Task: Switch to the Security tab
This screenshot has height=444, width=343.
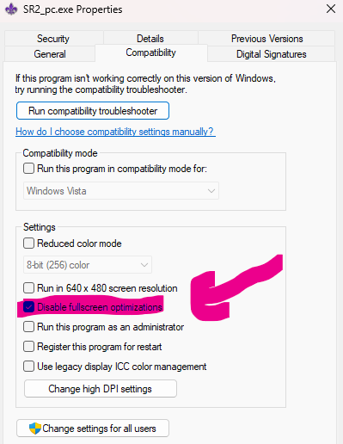Action: click(53, 39)
